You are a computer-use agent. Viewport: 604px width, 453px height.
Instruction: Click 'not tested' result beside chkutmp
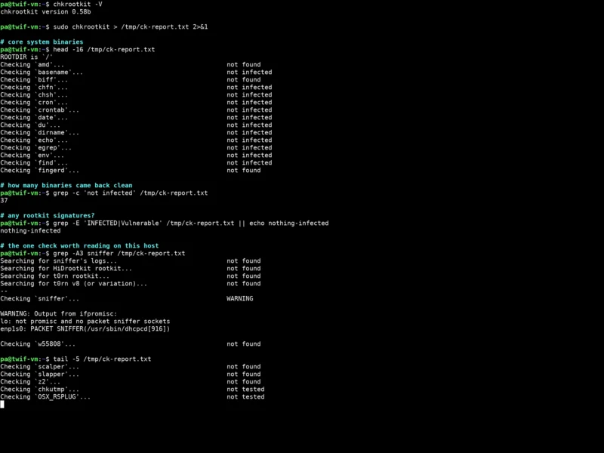point(245,390)
